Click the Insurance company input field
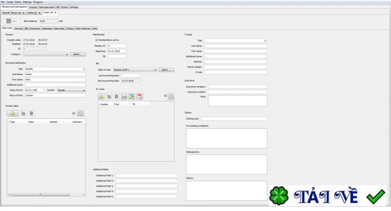 click(238, 87)
